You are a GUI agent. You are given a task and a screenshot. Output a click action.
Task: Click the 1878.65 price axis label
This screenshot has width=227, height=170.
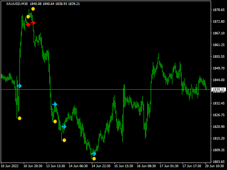218,10
